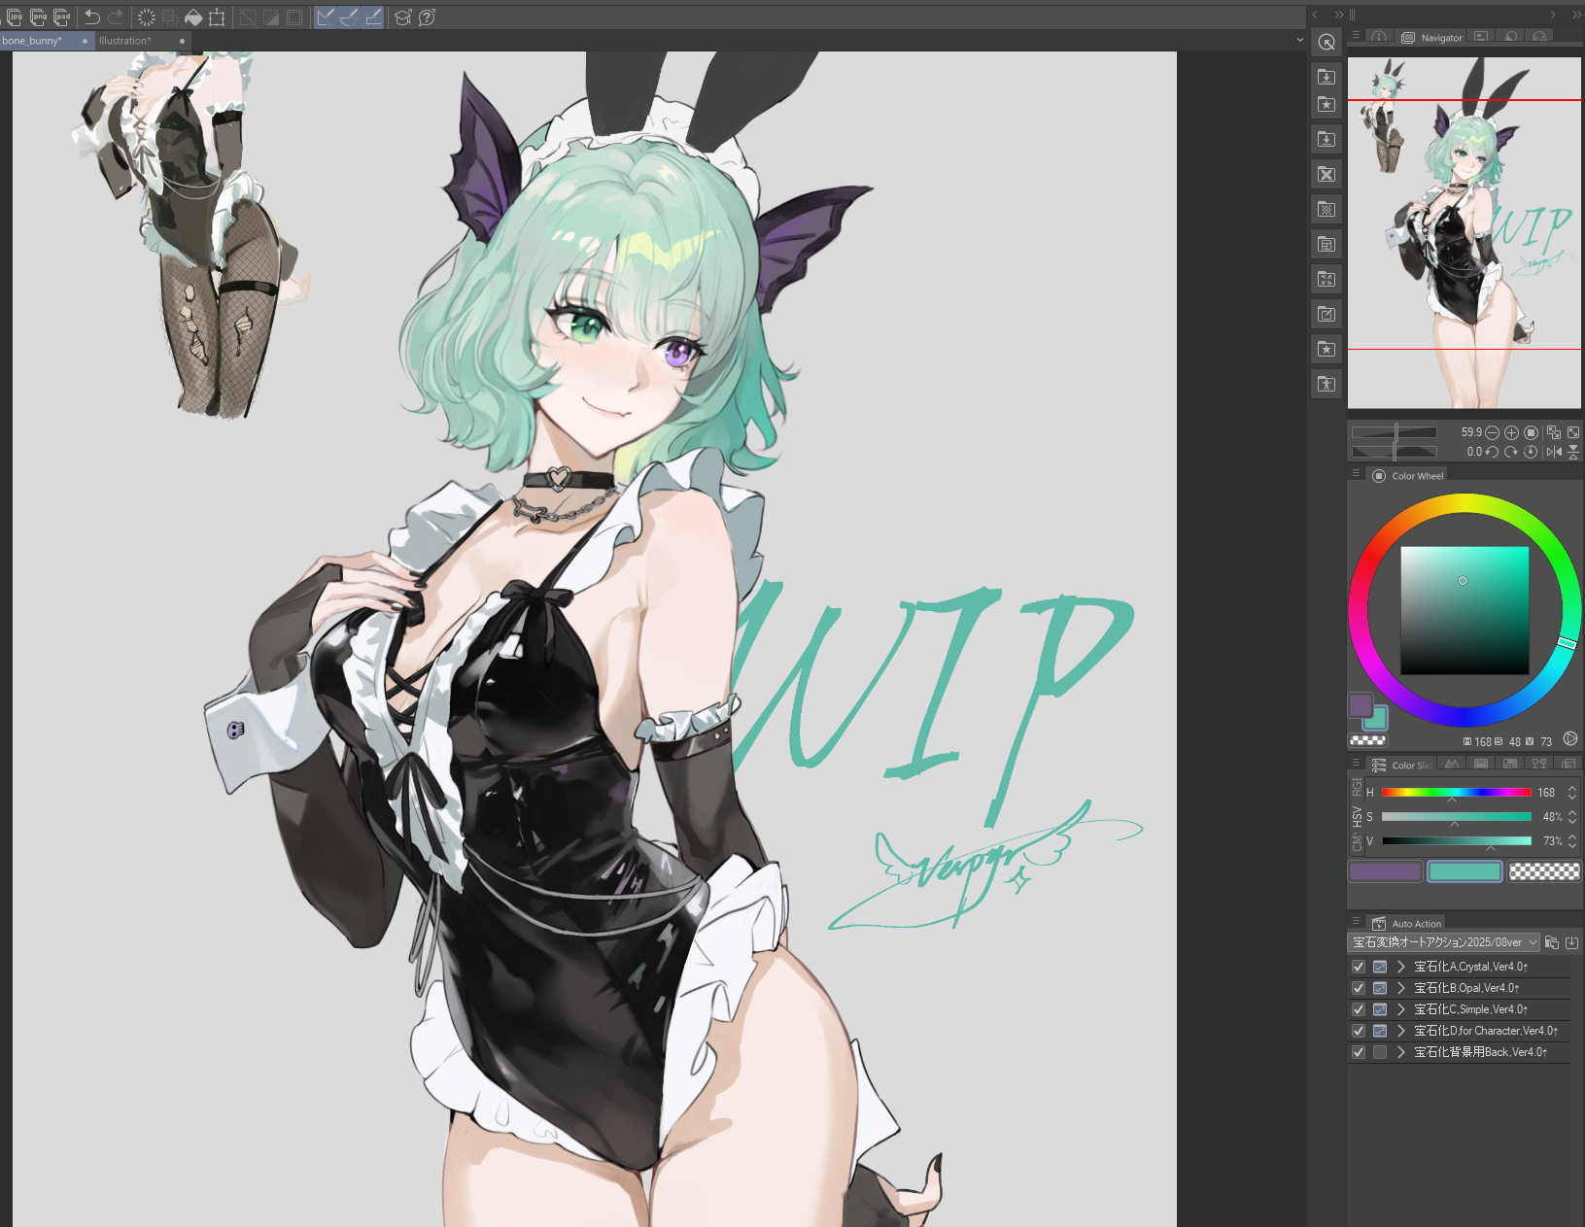Flip the canvas horizontally in Navigator

tap(1554, 452)
